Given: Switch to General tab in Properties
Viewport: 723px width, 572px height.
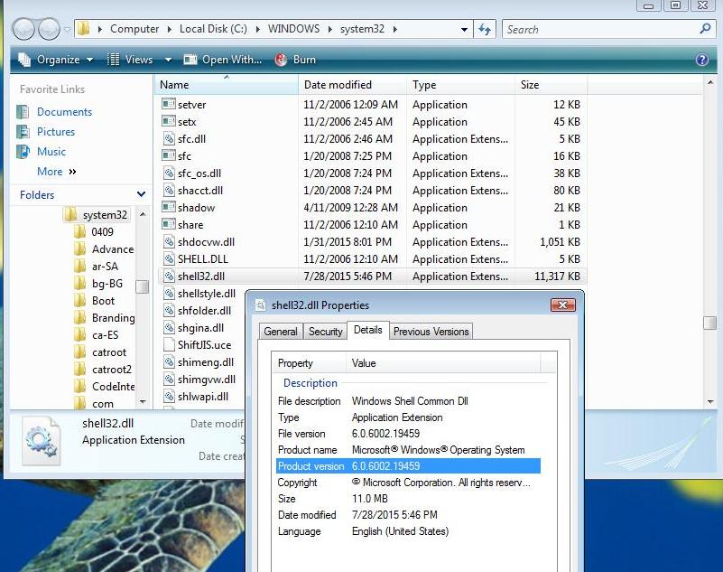Looking at the screenshot, I should pos(281,332).
